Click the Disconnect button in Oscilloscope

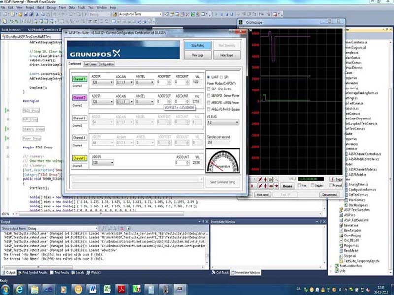click(329, 194)
